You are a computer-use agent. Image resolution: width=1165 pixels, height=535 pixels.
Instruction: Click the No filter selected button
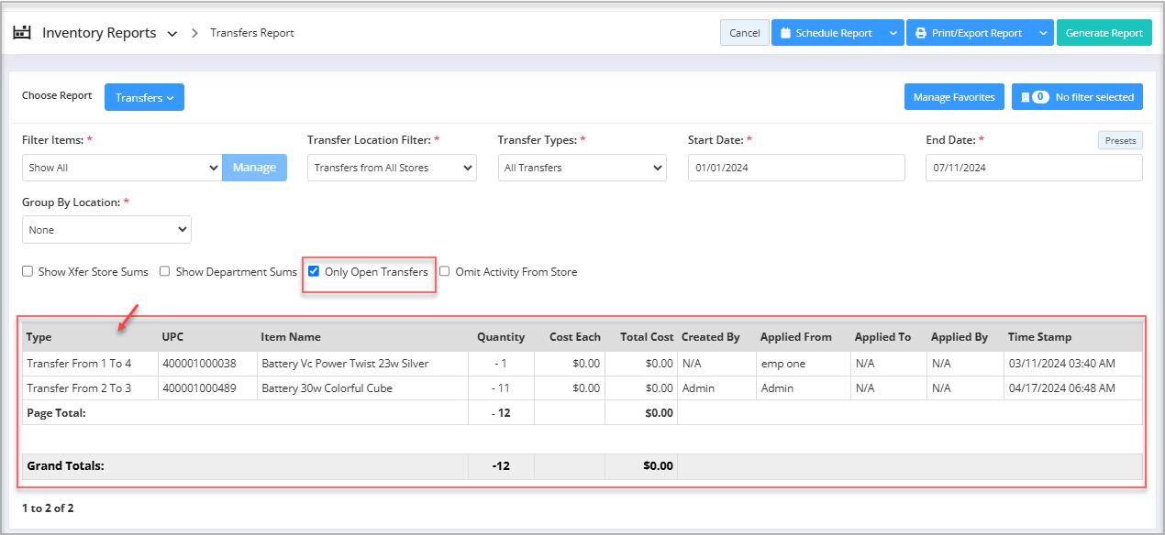pyautogui.click(x=1077, y=97)
